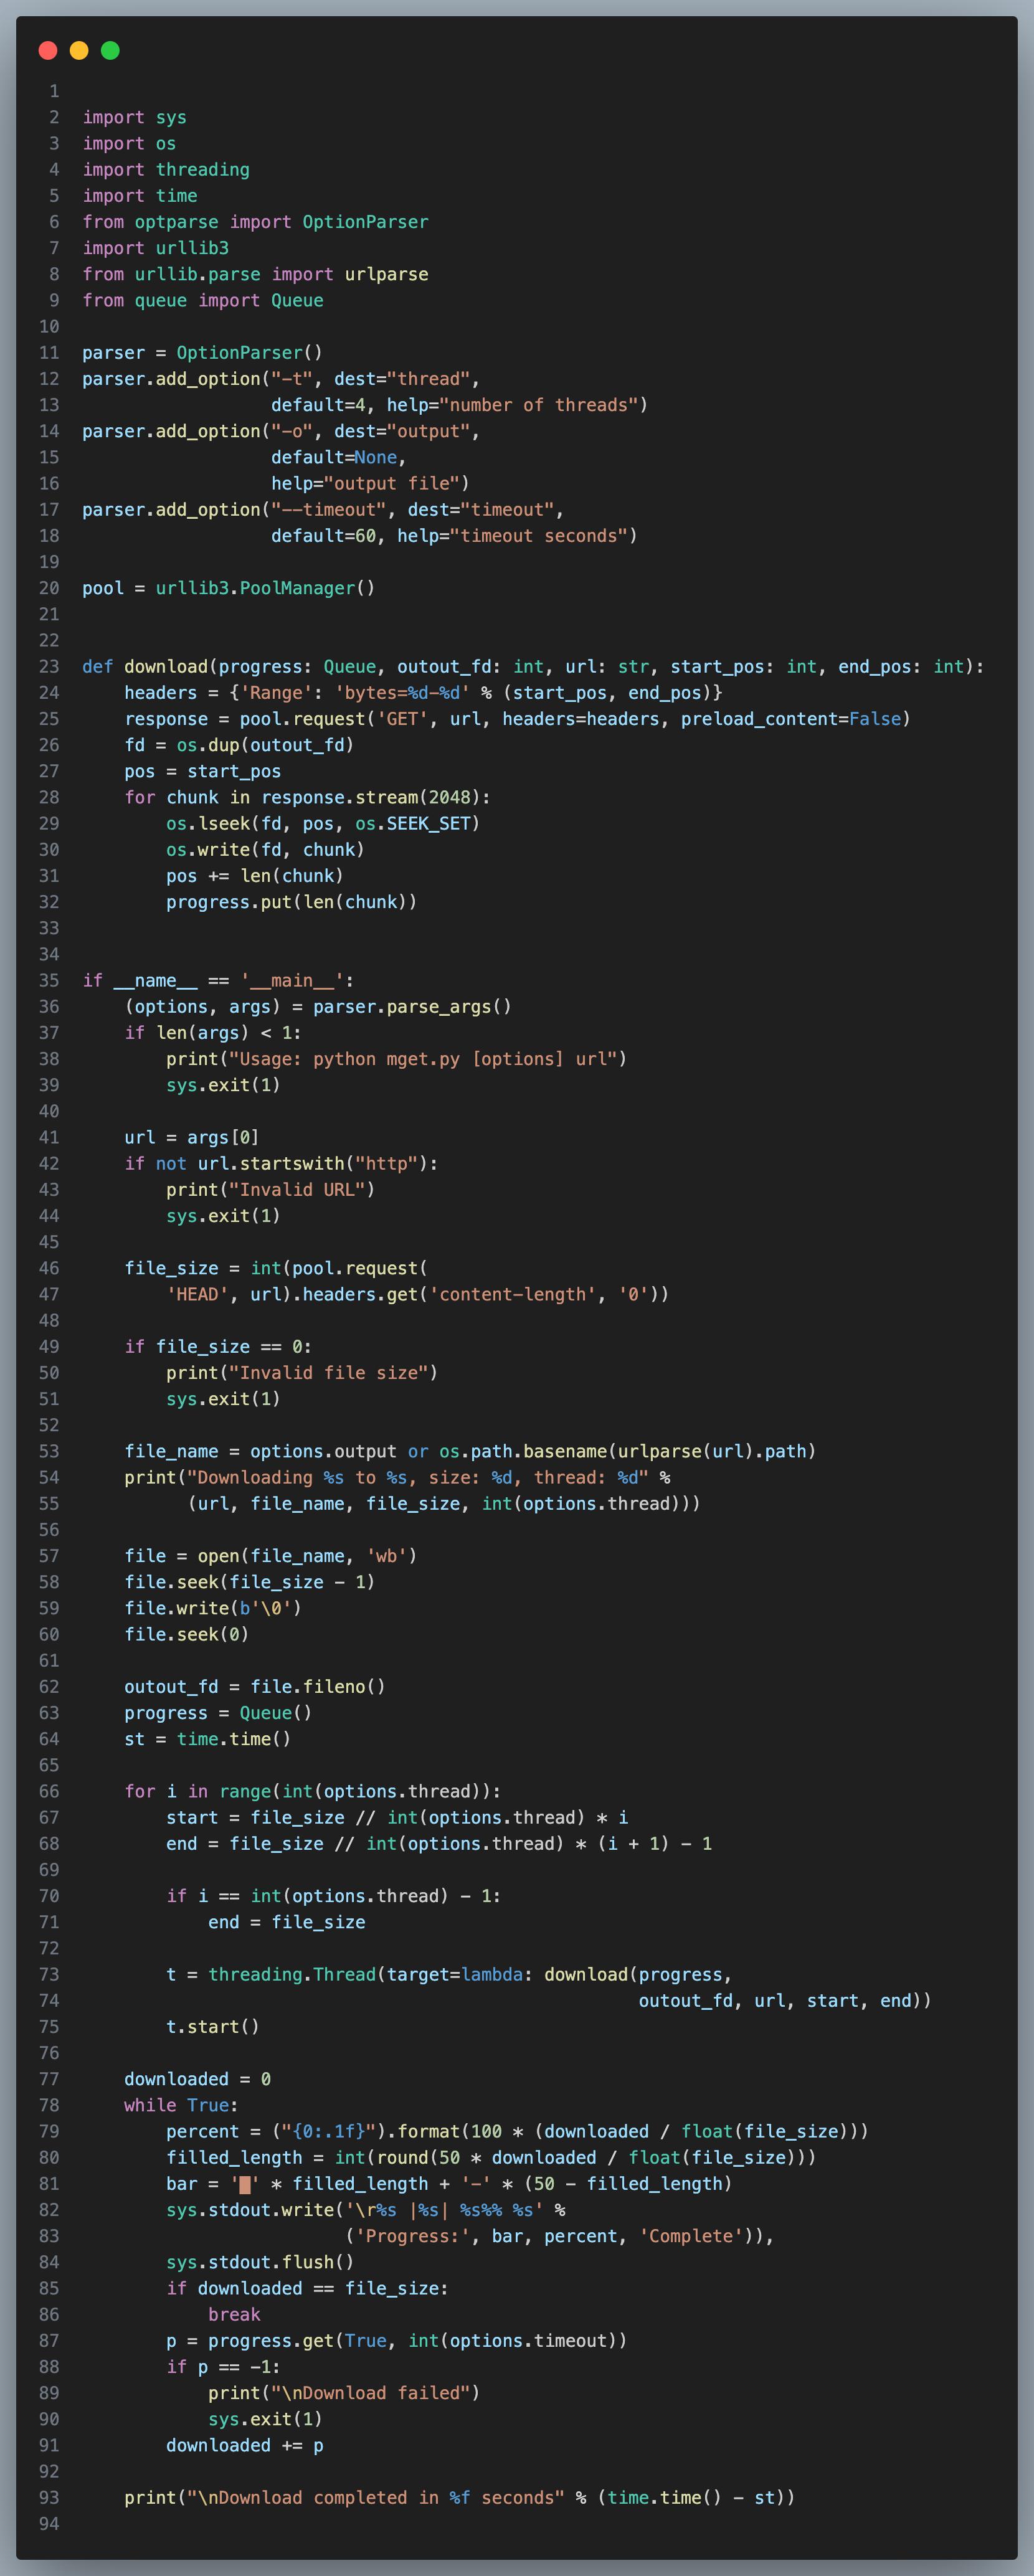This screenshot has width=1034, height=2576.
Task: Click the 'for i in range' loop header
Action: [312, 1791]
